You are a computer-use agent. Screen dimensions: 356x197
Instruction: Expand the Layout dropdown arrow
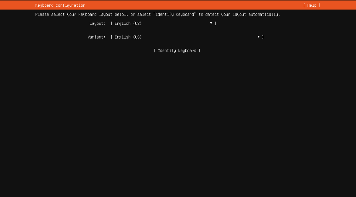[x=211, y=23]
